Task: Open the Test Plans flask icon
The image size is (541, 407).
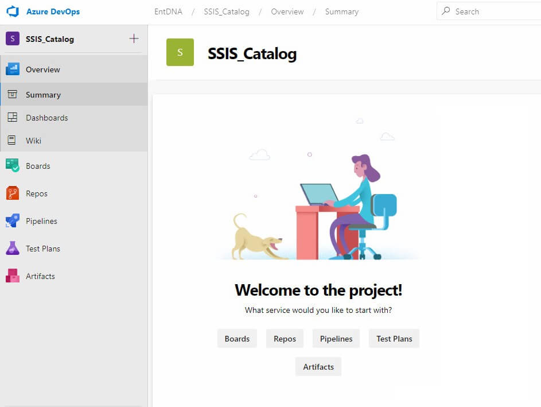Action: pyautogui.click(x=13, y=248)
